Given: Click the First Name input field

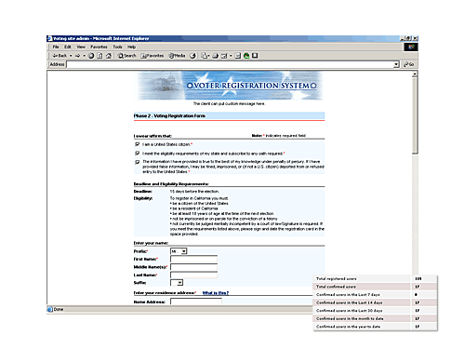Looking at the screenshot, I should pyautogui.click(x=193, y=259).
